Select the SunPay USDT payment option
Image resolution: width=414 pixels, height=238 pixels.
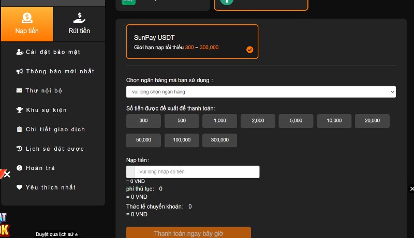pyautogui.click(x=191, y=42)
